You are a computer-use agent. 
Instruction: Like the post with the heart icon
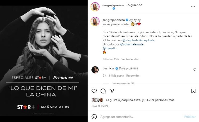tap(94, 91)
